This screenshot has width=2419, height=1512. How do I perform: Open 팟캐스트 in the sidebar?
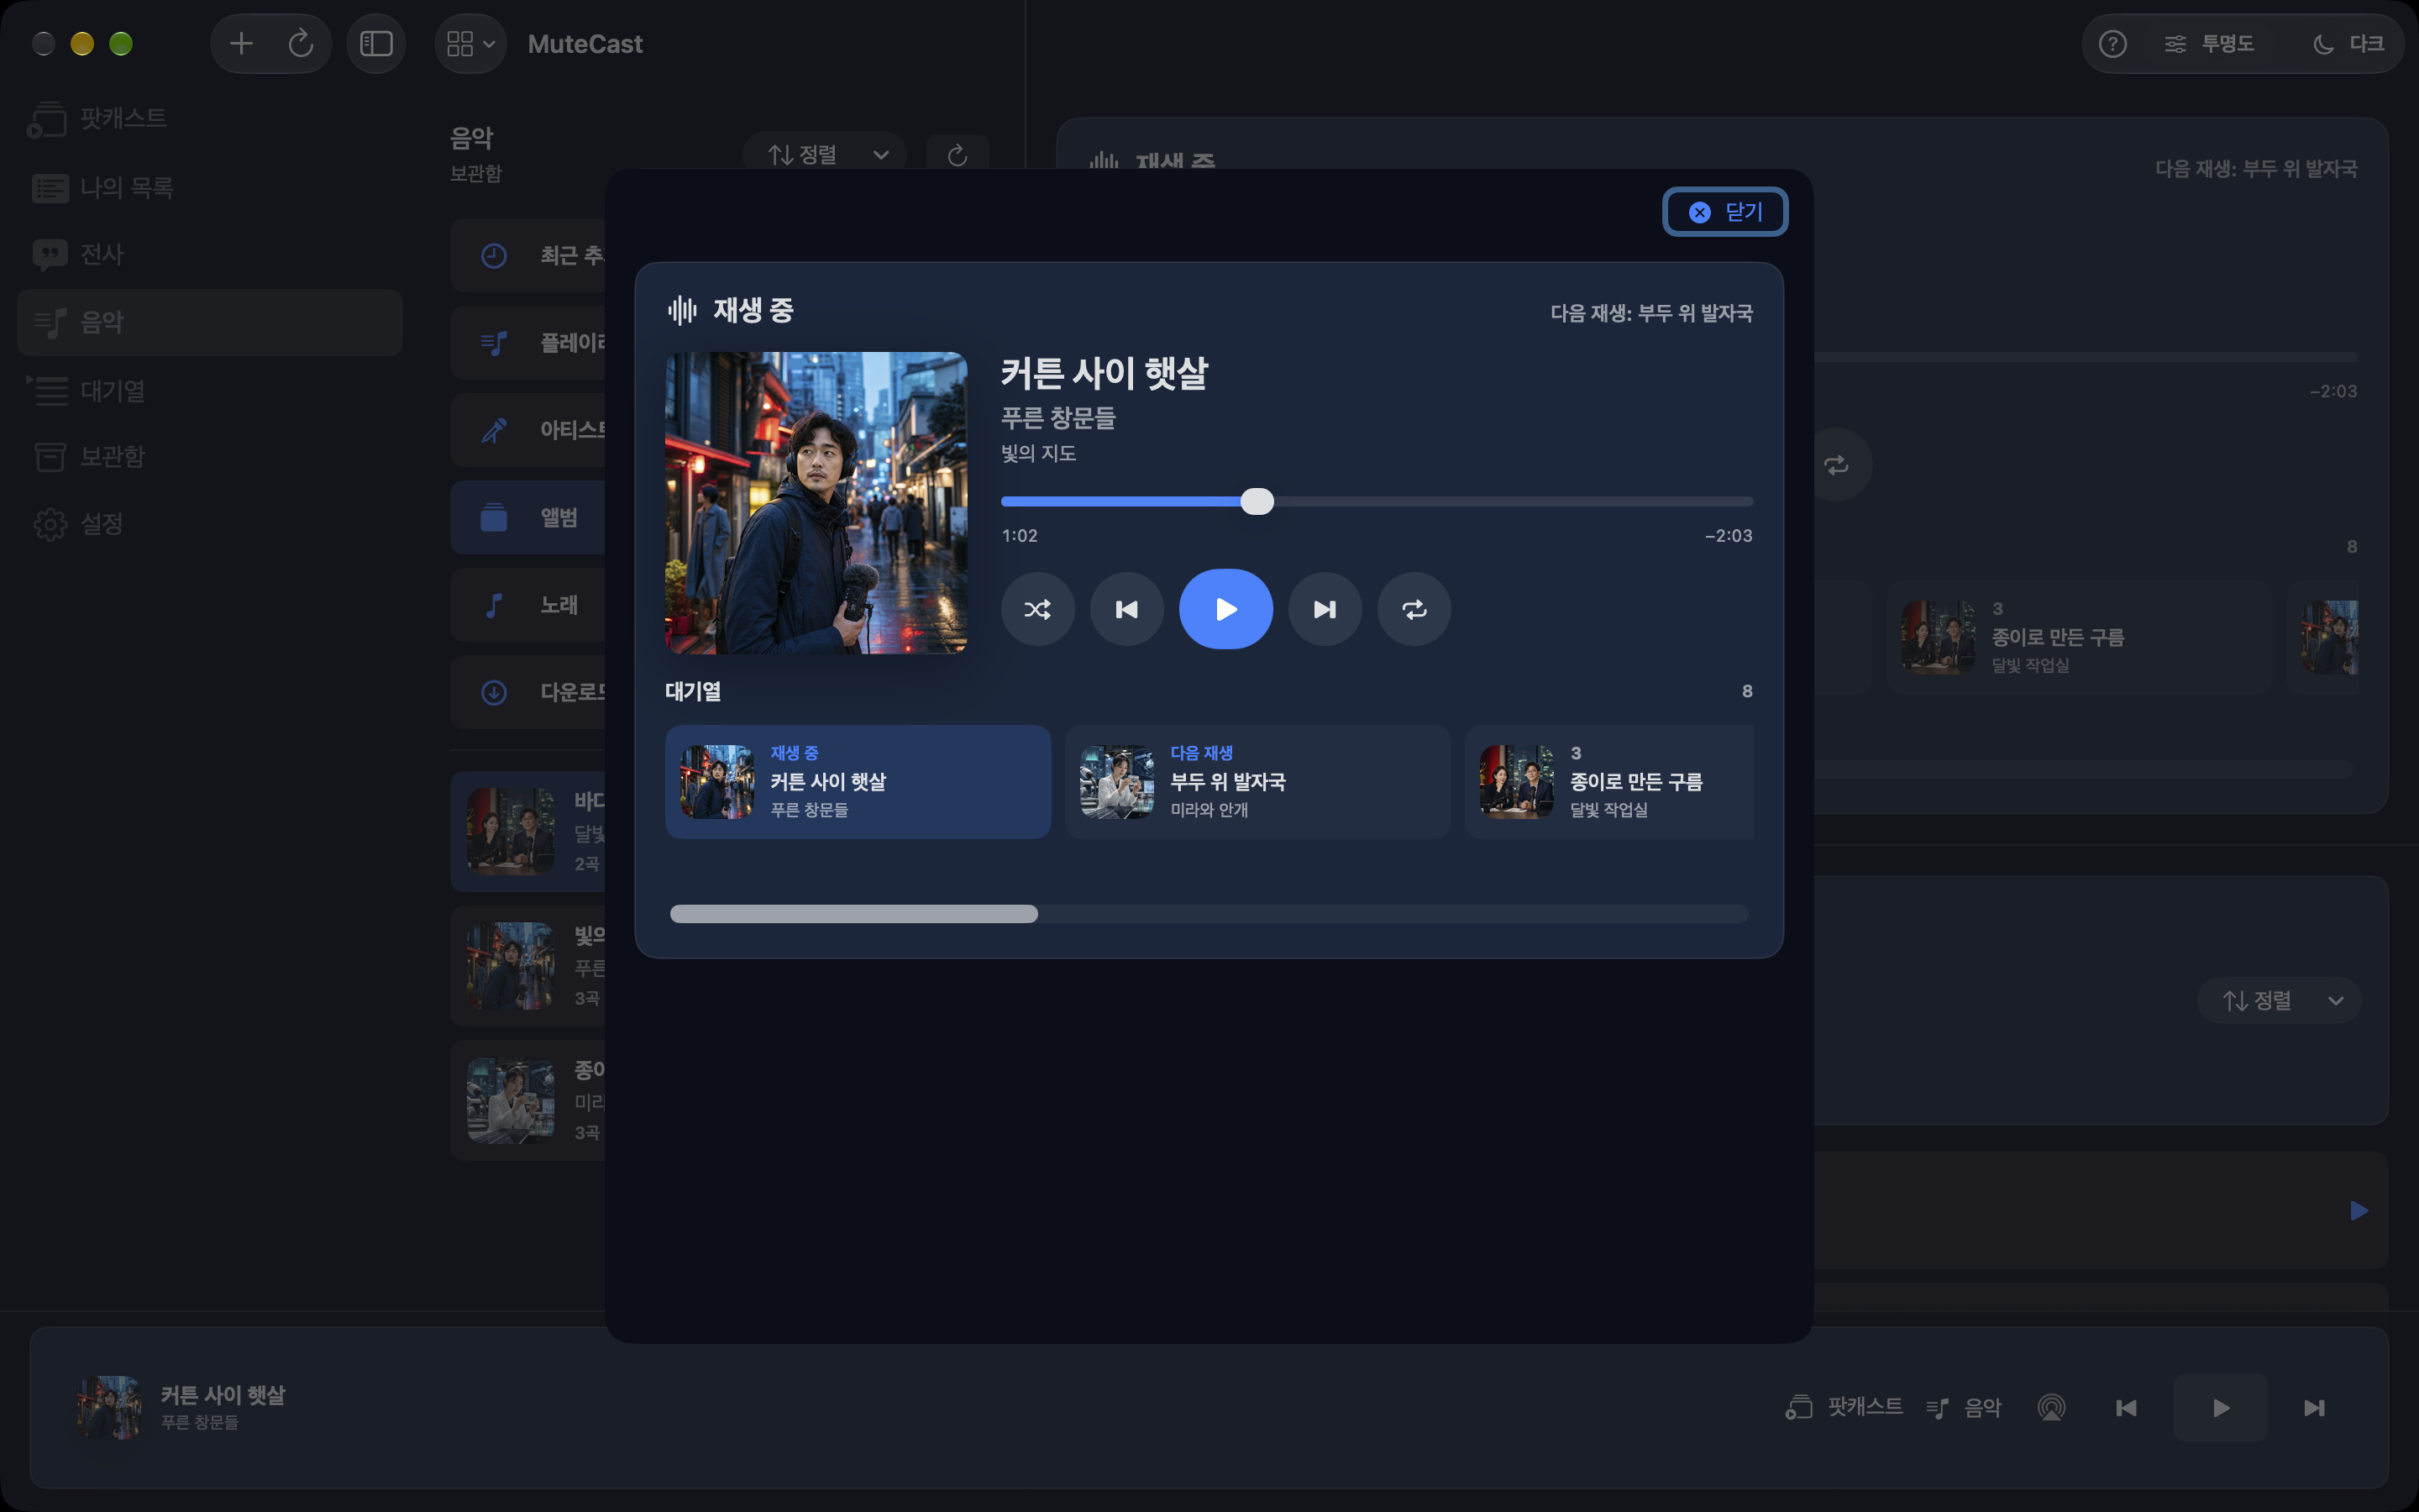tap(210, 118)
